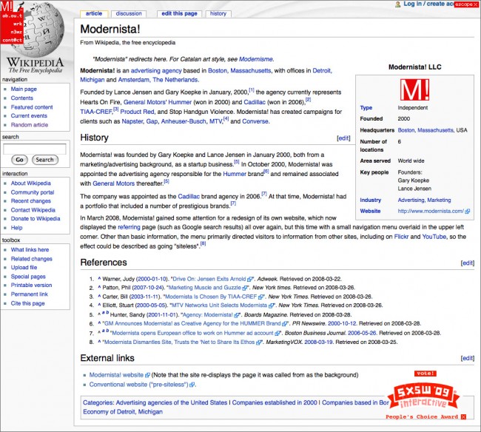Open the Current events link
Viewport: 481px width, 432px height.
[x=29, y=115]
